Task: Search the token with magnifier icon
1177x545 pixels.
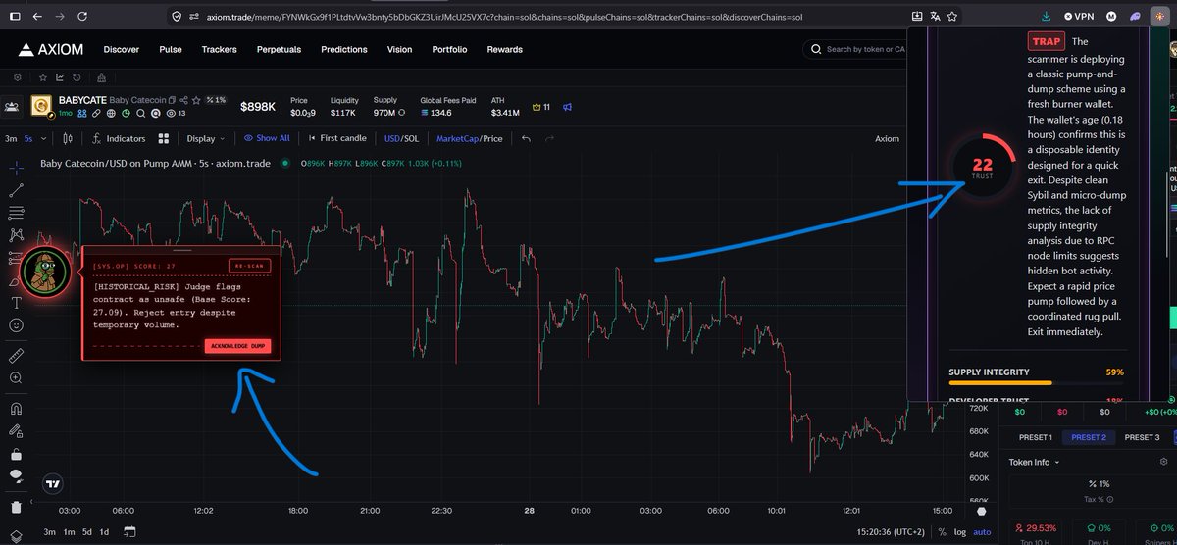Action: [140, 113]
